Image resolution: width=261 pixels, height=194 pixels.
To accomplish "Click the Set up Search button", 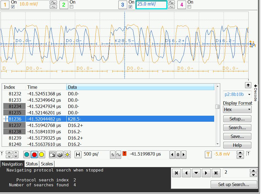I will [233, 184].
